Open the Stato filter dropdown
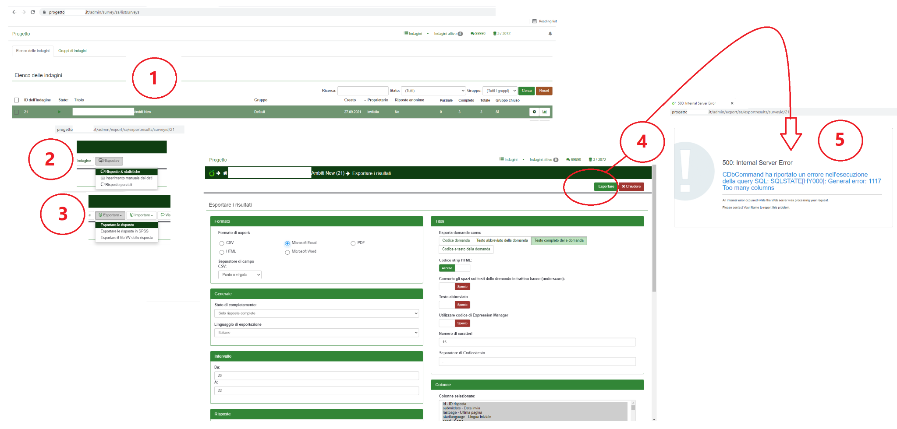 [434, 91]
